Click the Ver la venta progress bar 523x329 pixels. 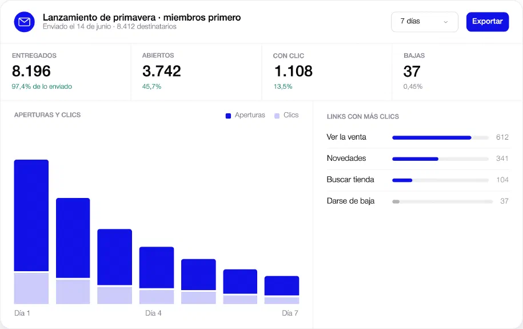pos(440,138)
